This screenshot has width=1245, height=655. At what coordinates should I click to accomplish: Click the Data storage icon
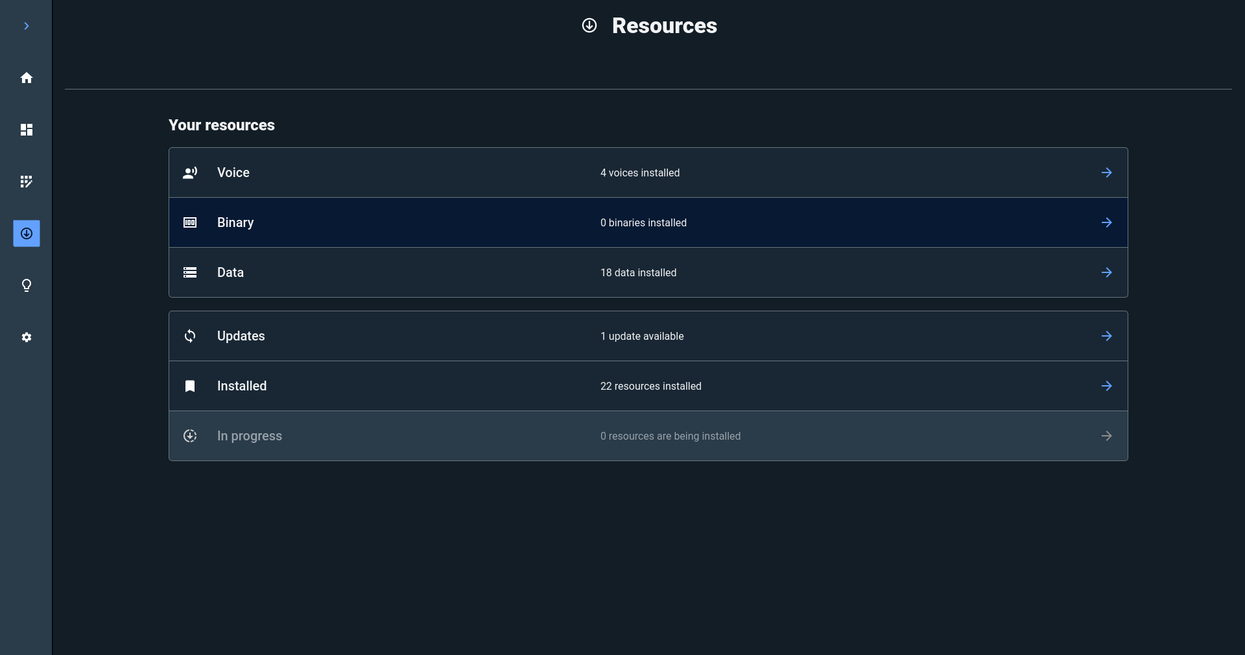(190, 272)
